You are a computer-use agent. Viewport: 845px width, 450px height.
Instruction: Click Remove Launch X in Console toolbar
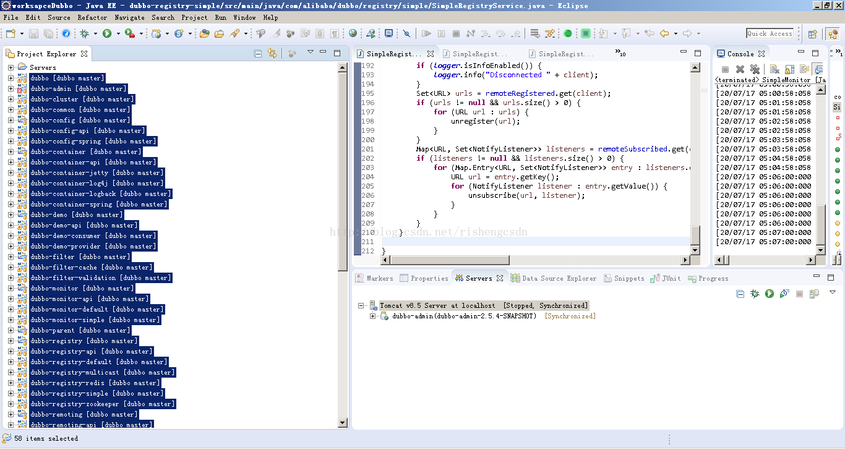[x=740, y=69]
